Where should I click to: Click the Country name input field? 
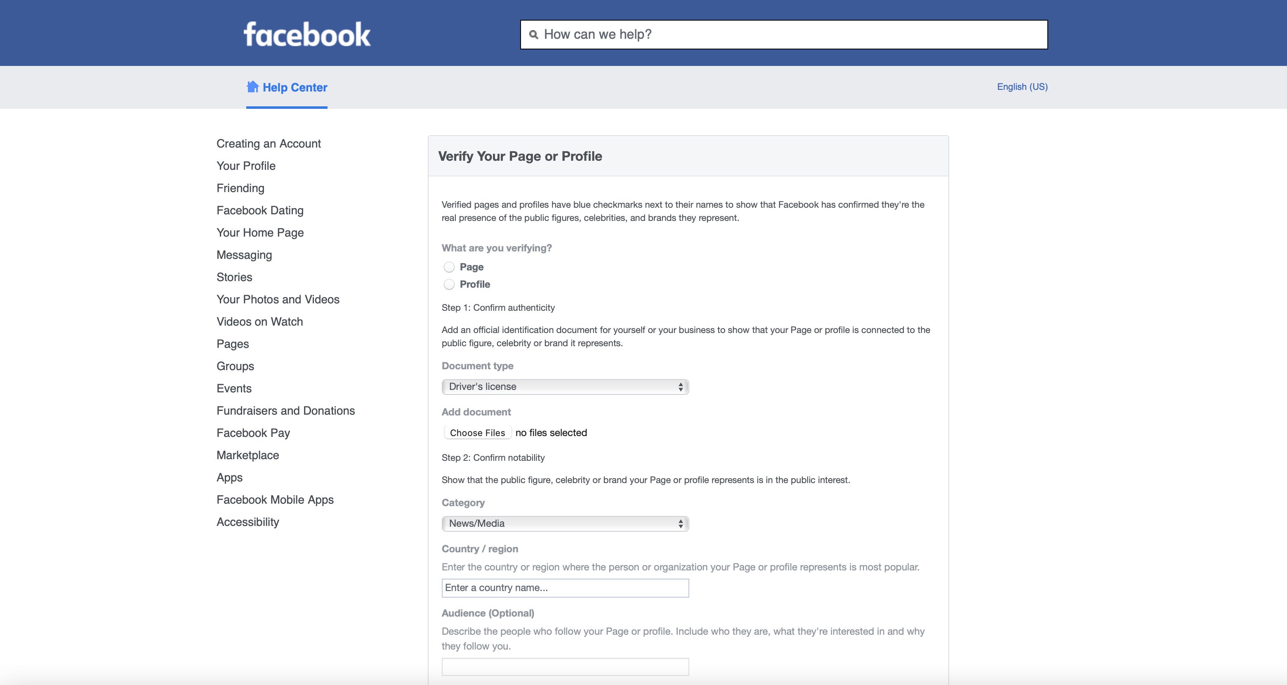(564, 587)
